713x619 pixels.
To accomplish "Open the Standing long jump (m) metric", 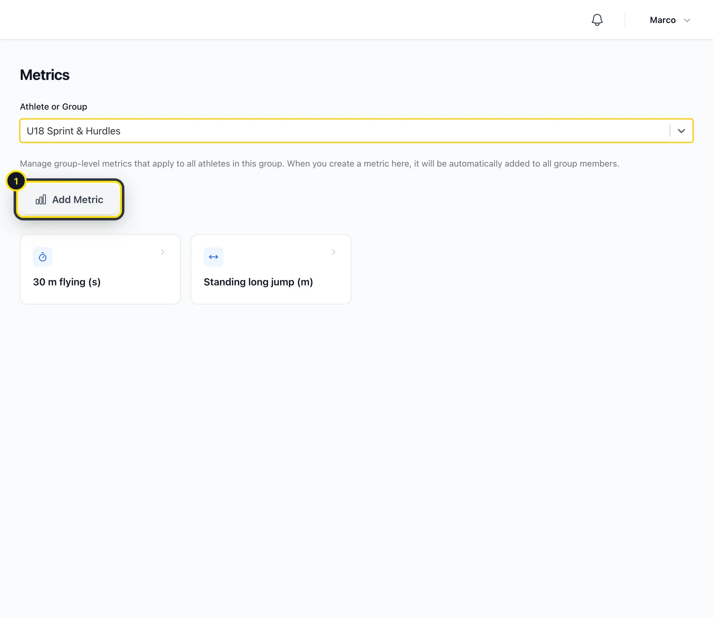I will 271,269.
